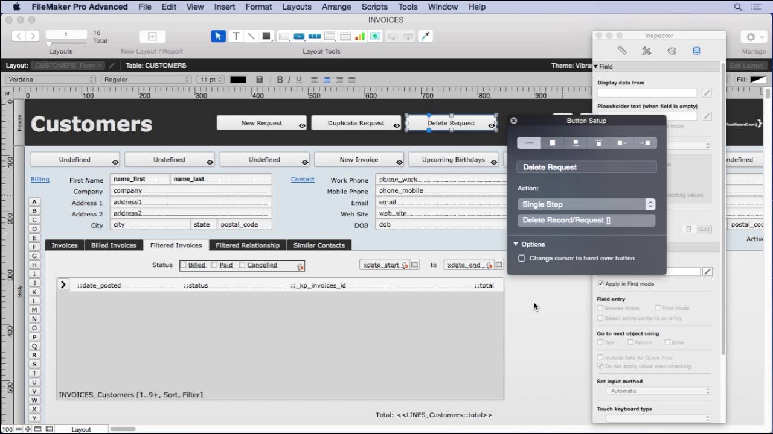
Task: Open the Verdana font dropdown
Action: [x=51, y=80]
